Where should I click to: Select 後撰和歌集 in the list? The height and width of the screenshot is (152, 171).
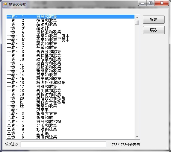pos(70,20)
